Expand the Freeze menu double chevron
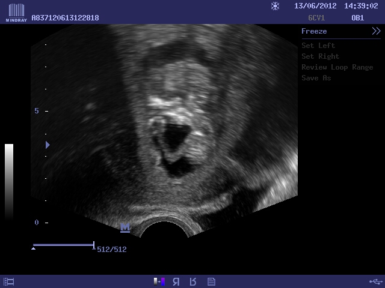The width and height of the screenshot is (385, 288). pos(376,31)
